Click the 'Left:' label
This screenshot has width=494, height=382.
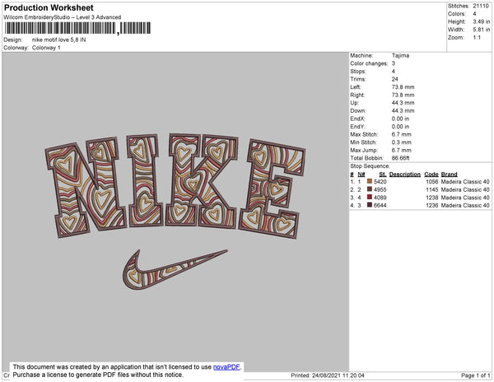(356, 87)
